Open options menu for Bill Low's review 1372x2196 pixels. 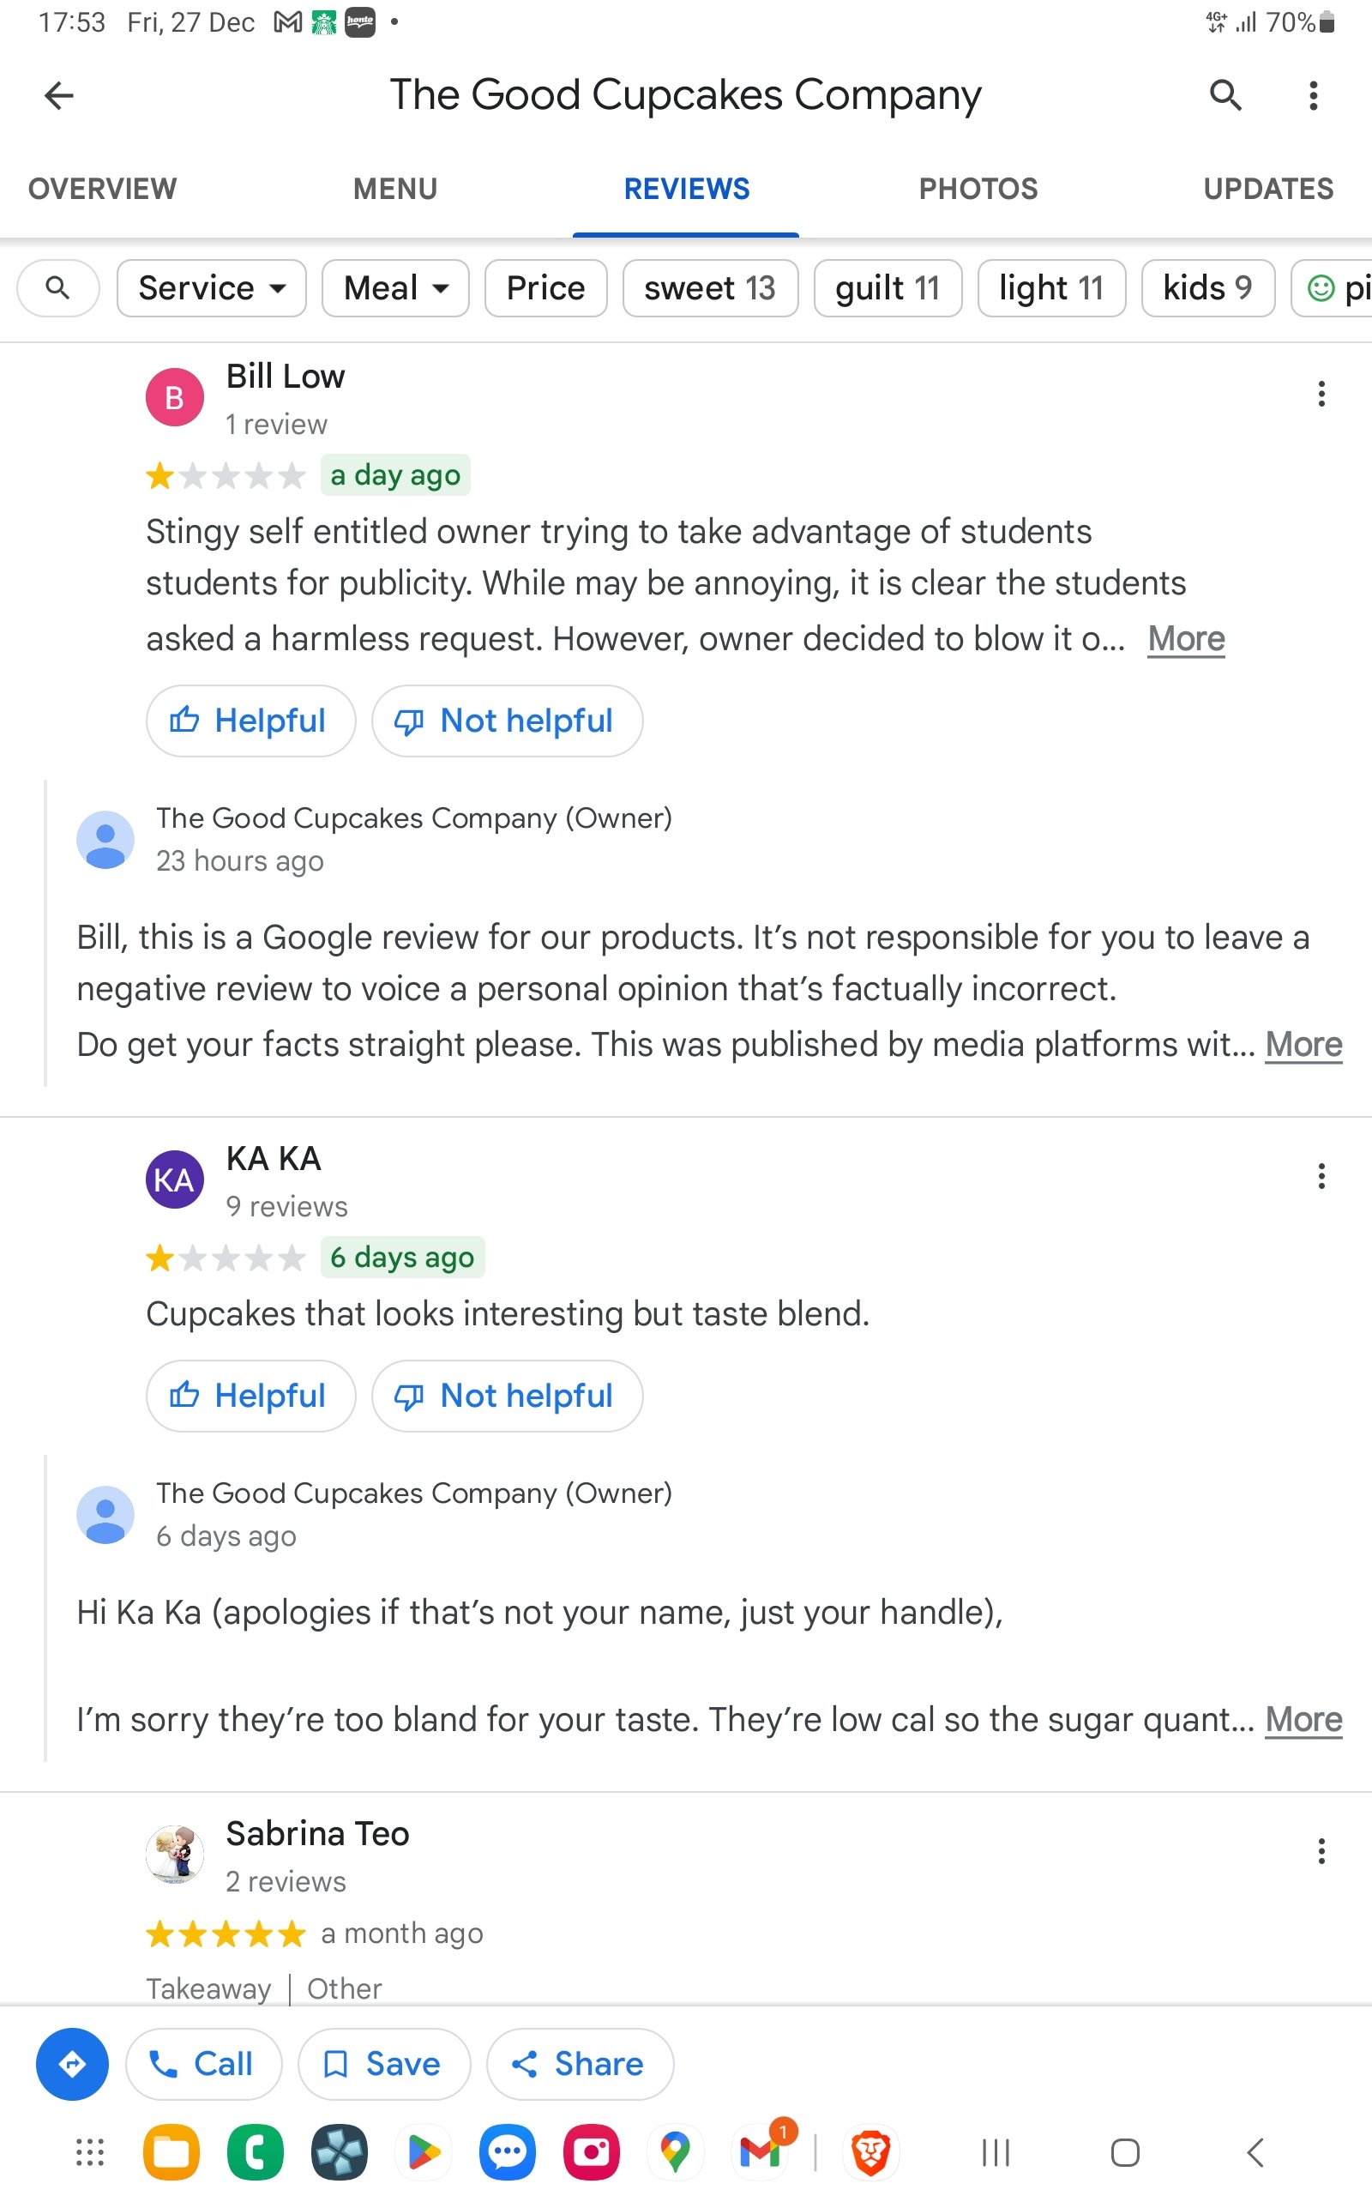click(x=1321, y=394)
